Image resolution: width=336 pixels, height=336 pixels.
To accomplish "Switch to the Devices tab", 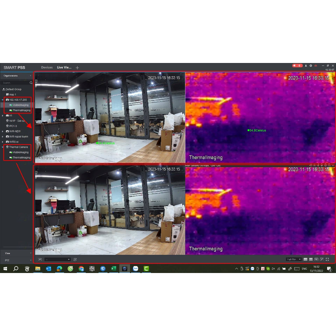I will coord(47,67).
